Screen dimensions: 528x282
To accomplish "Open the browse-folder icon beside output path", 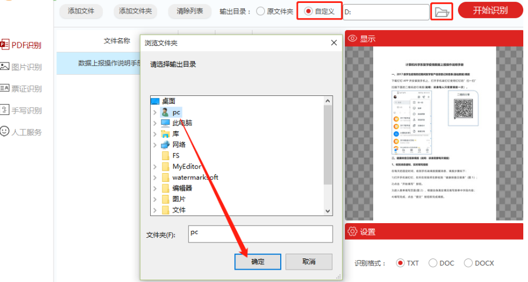I will (x=441, y=12).
